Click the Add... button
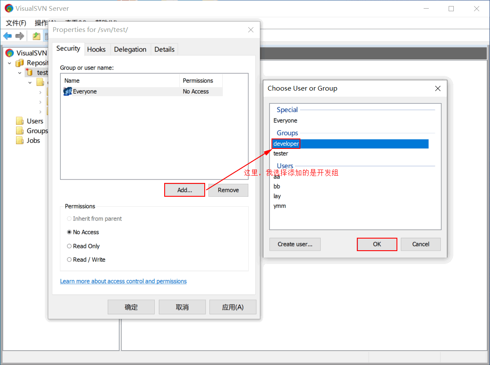 point(185,190)
